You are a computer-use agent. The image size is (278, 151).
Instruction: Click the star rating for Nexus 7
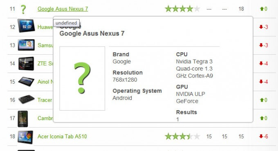point(182,9)
